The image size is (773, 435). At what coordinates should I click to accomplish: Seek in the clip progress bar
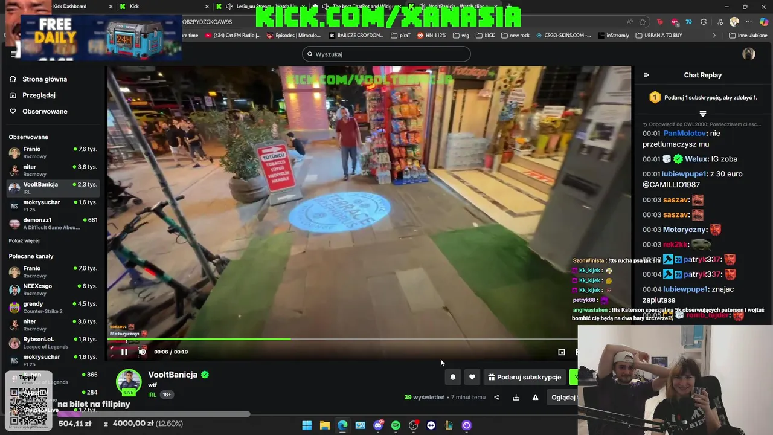342,339
